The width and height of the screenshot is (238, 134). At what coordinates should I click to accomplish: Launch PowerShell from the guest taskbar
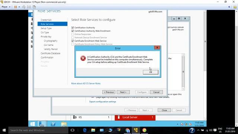tap(53, 124)
